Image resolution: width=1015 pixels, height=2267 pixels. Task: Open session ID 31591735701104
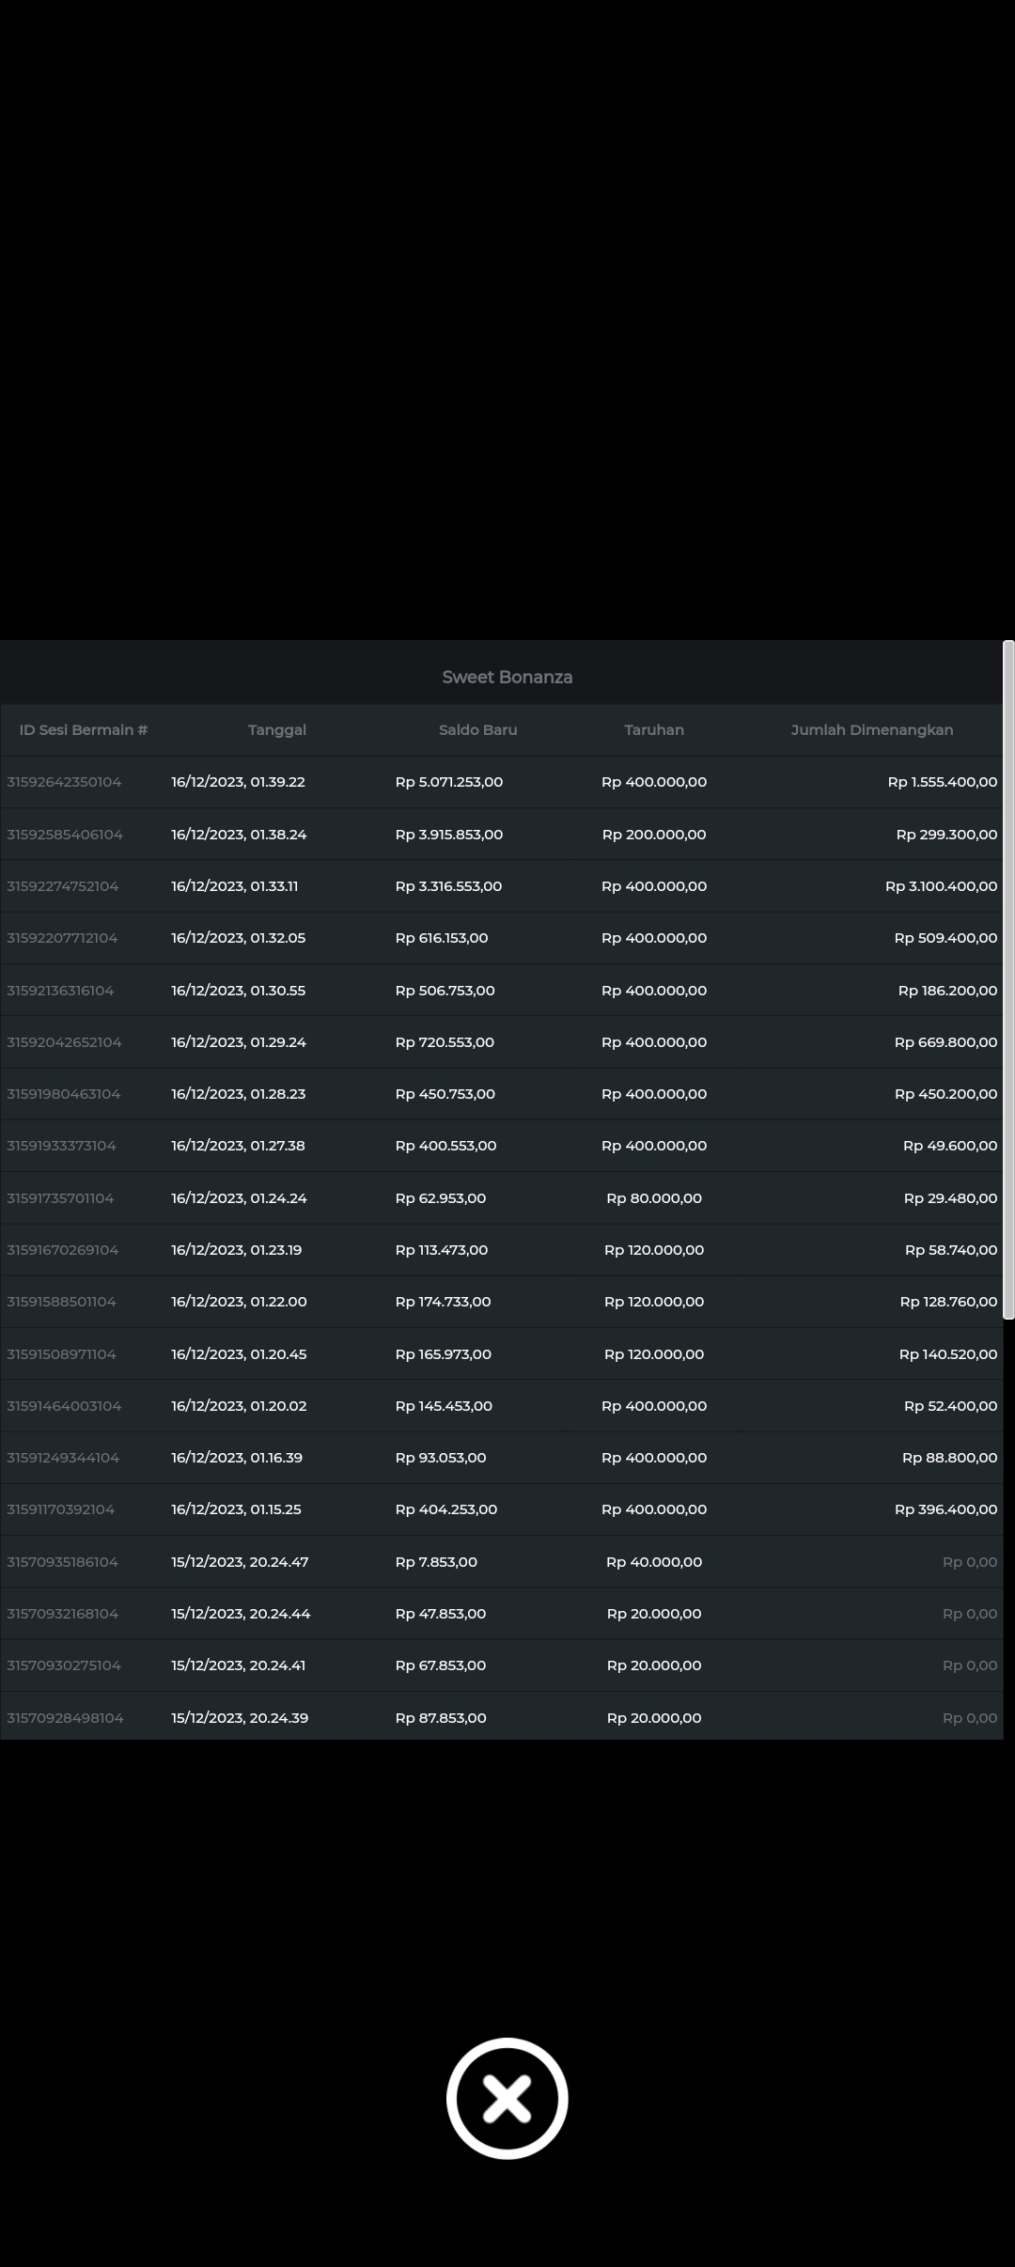coord(60,1198)
